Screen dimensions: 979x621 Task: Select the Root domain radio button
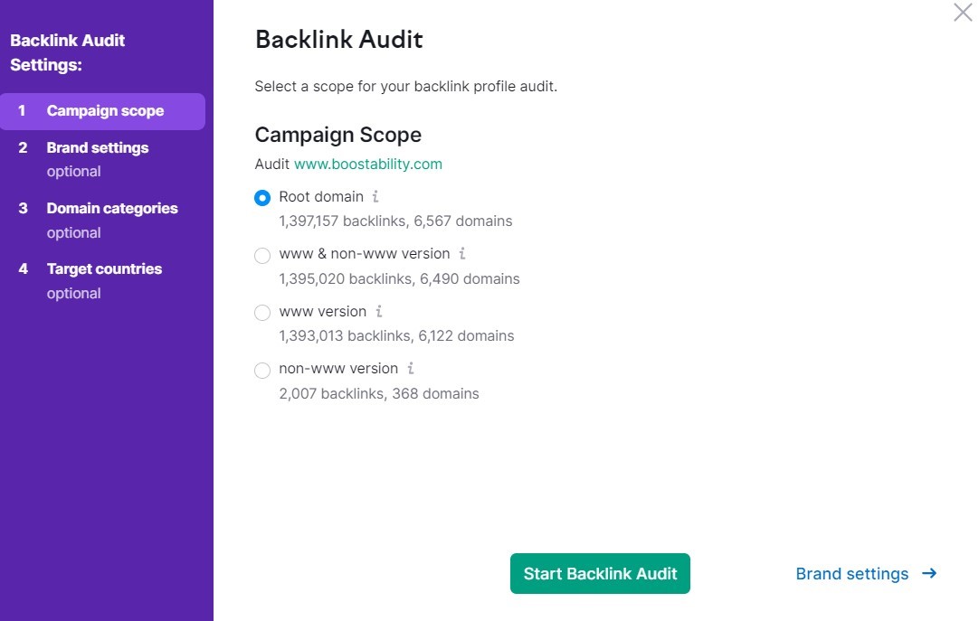point(262,197)
